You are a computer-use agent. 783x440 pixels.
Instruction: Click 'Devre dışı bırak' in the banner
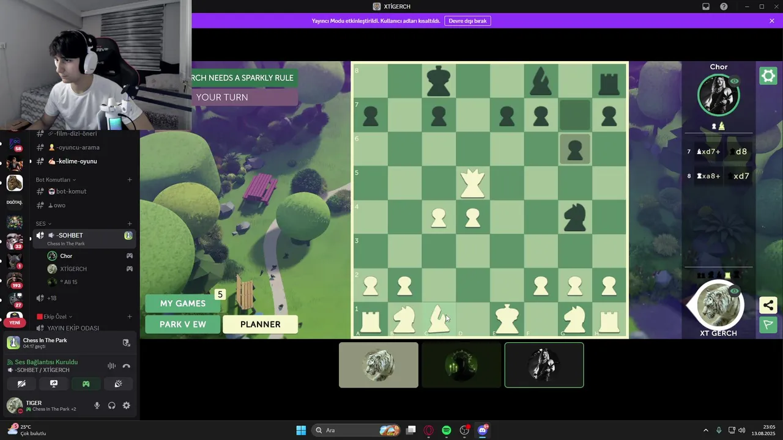467,21
